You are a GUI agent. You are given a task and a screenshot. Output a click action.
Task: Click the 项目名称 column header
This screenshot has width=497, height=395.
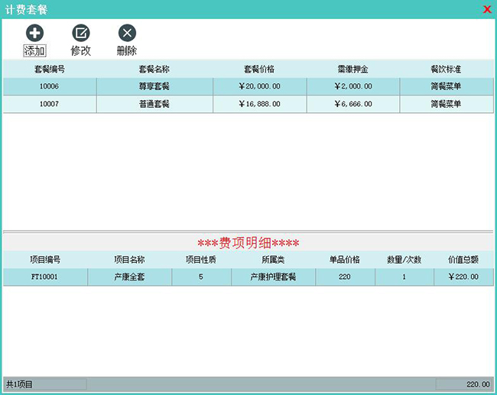(x=129, y=259)
